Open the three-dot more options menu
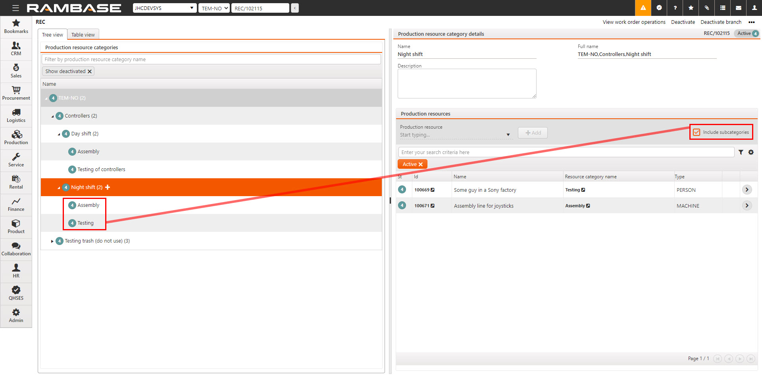Screen dimensions: 762x376 751,22
